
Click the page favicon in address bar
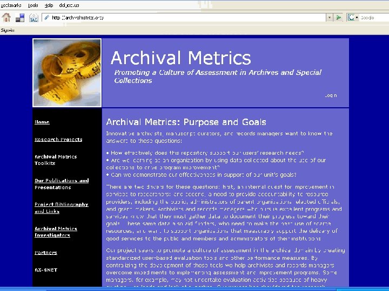pyautogui.click(x=46, y=18)
